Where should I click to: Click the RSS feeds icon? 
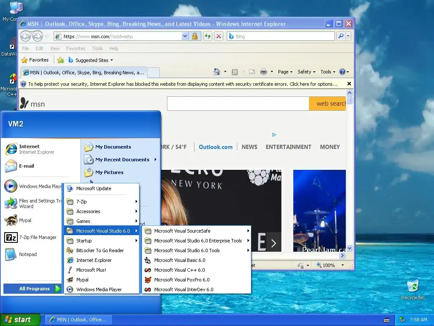pos(235,72)
